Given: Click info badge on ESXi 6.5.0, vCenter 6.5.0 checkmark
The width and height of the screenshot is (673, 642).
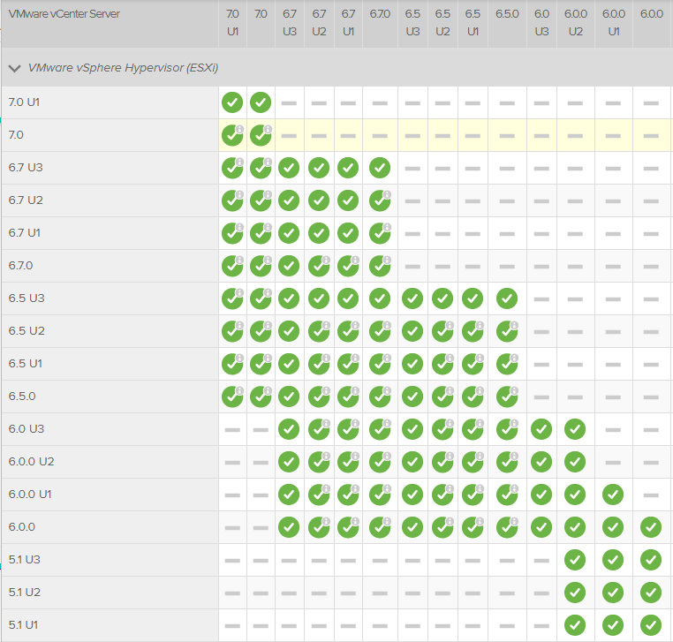Looking at the screenshot, I should [514, 390].
